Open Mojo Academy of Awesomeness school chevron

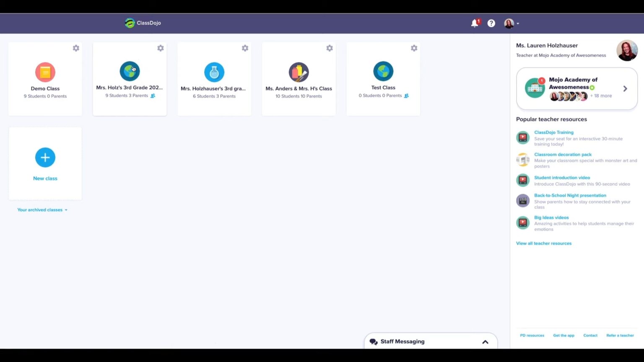(x=625, y=89)
